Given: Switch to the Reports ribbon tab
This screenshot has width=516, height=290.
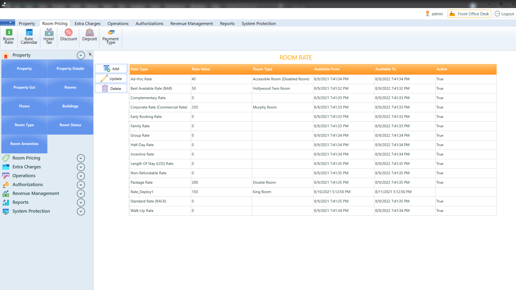Looking at the screenshot, I should tap(227, 23).
